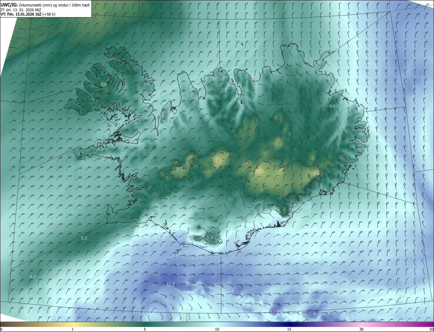The width and height of the screenshot is (434, 332).
Task: Click the 3.8 value label on the map
Action: [x=104, y=84]
